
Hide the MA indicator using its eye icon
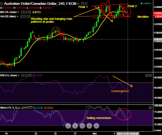(x=22, y=12)
